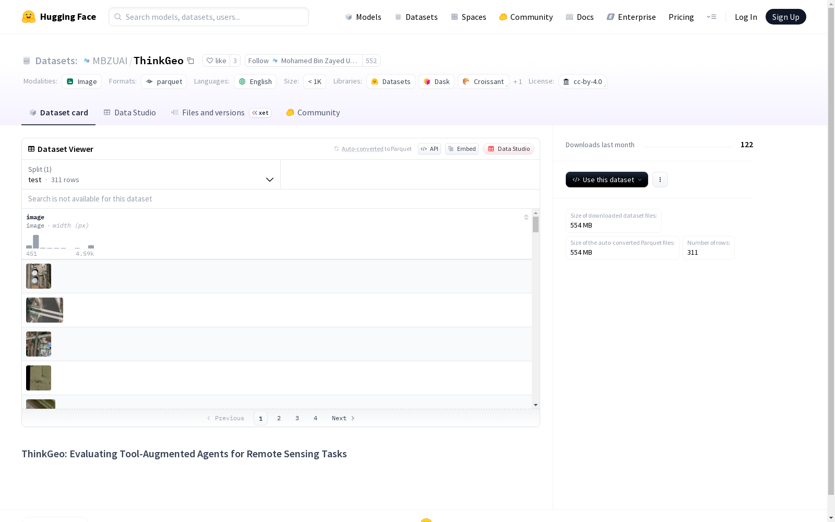The height and width of the screenshot is (522, 835).
Task: Click Log In
Action: (x=746, y=17)
